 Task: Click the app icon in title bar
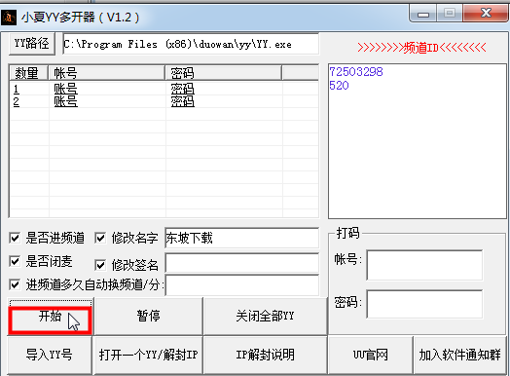9,17
